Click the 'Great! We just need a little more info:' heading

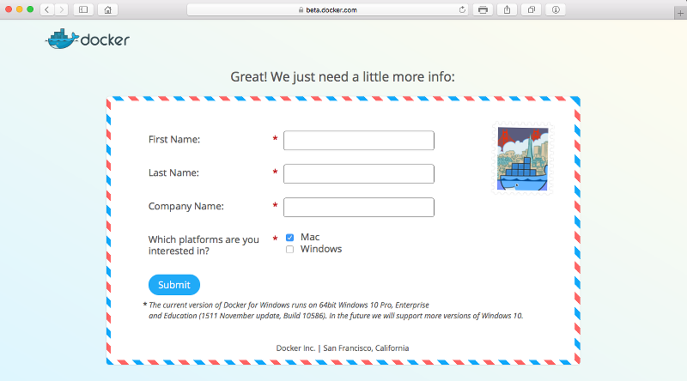pos(343,76)
